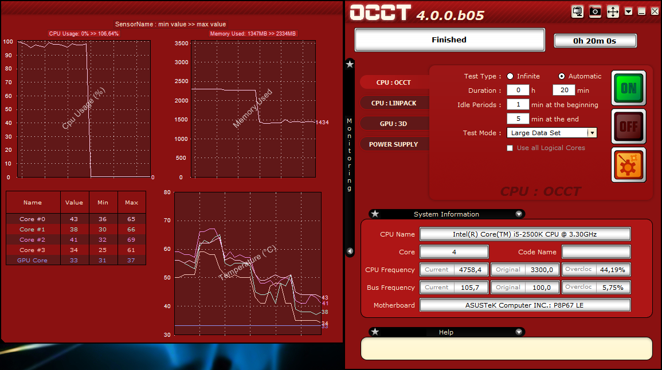Image resolution: width=662 pixels, height=370 pixels.
Task: Switch to the CPU : LINPACK tab
Action: click(394, 103)
